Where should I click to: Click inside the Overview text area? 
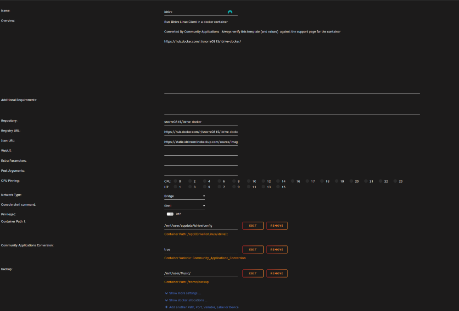(292, 56)
